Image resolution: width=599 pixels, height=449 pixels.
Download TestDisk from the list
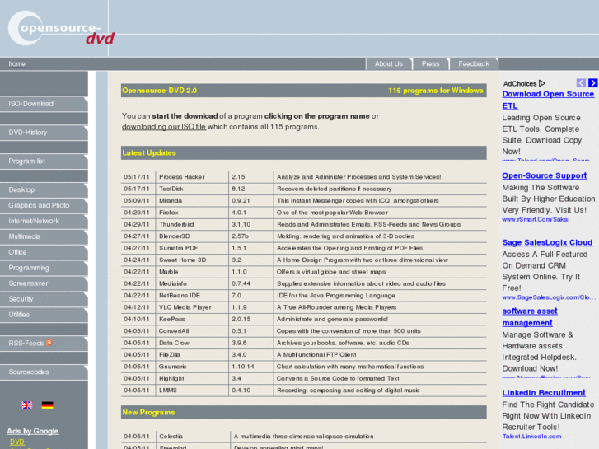click(x=171, y=189)
